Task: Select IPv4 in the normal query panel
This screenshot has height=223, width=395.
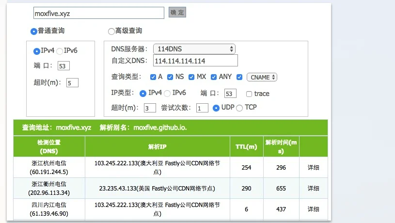Action: click(x=37, y=51)
